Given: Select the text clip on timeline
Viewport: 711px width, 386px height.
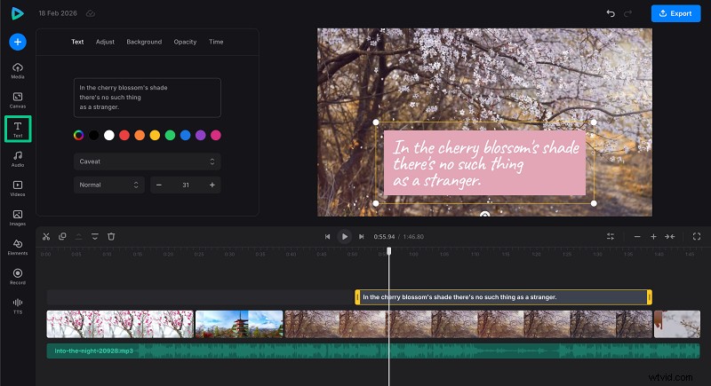Looking at the screenshot, I should coord(503,297).
